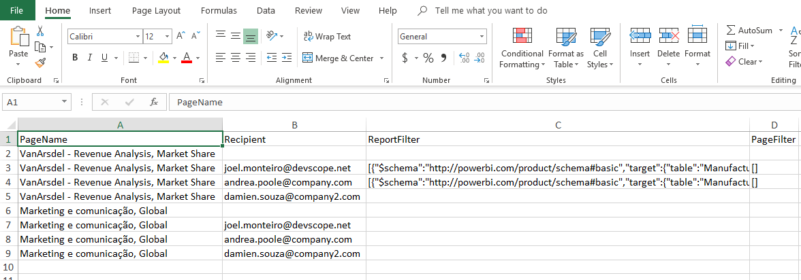Toggle italic formatting
Screen dimensions: 801x280
(90, 58)
